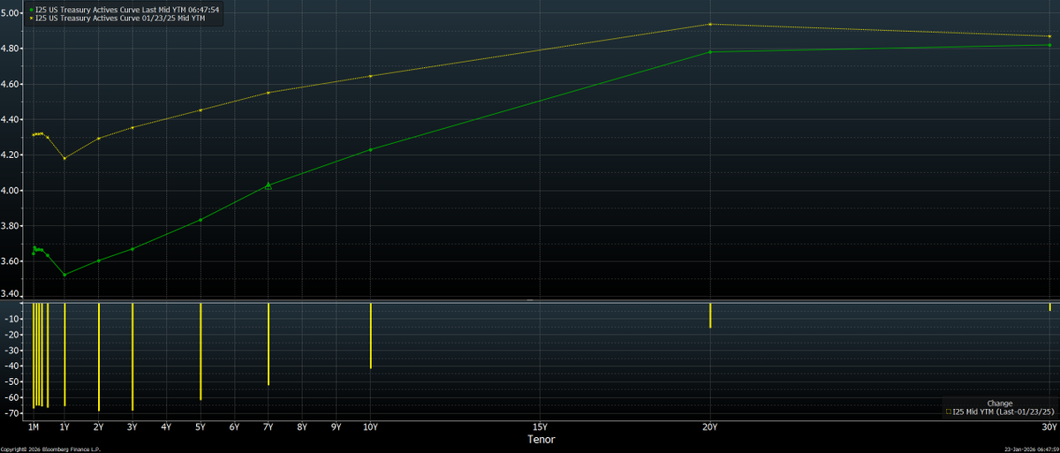Click the Change legend title
This screenshot has width=1060, height=453.
999,403
